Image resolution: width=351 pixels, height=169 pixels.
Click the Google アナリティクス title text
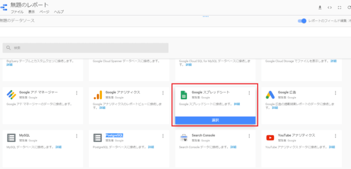click(123, 92)
